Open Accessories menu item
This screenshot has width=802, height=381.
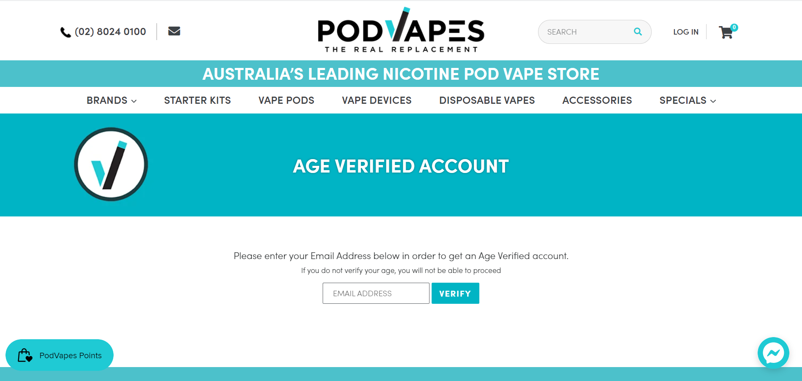point(597,100)
